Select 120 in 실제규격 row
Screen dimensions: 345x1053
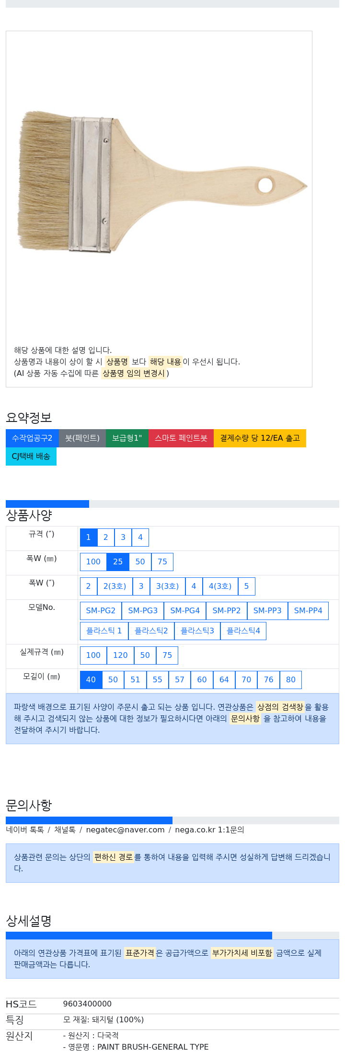pos(120,655)
